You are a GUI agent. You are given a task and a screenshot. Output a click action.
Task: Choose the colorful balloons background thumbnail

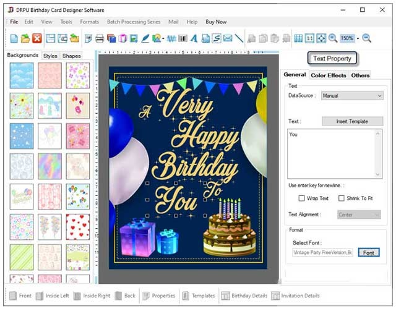[78, 197]
